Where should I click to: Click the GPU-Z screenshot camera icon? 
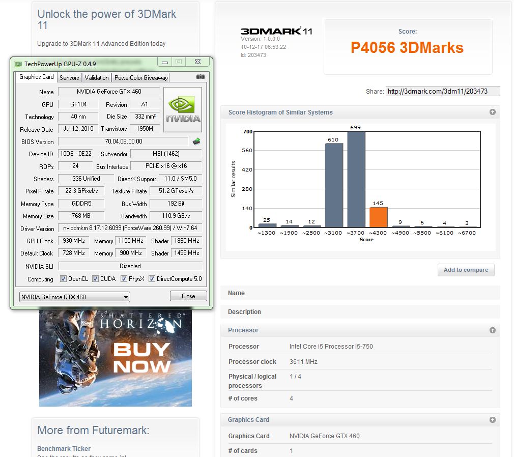[201, 77]
